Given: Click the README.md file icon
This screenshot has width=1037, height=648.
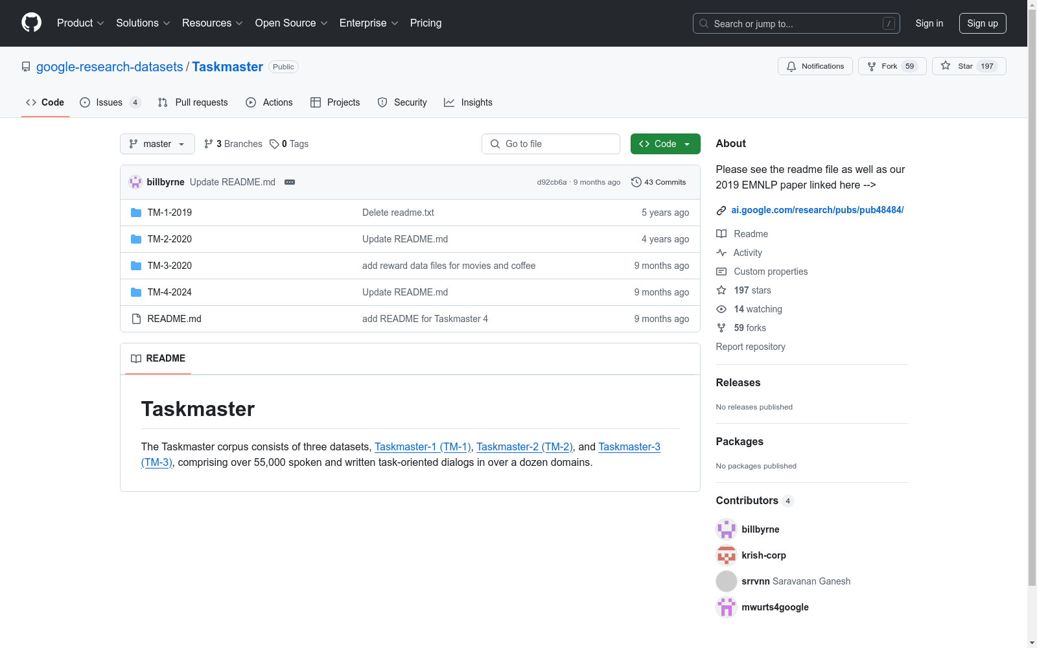Looking at the screenshot, I should tap(136, 319).
